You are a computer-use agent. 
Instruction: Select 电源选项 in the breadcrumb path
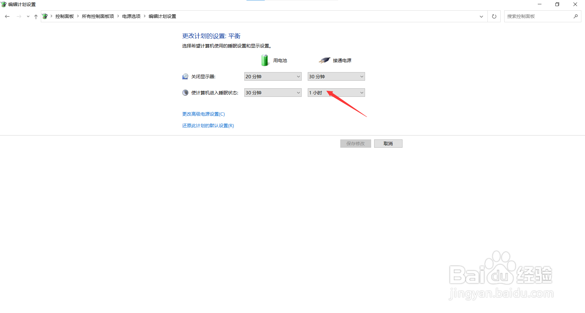(x=131, y=16)
